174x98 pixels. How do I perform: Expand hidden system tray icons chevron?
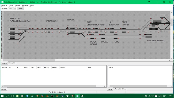click(143, 96)
